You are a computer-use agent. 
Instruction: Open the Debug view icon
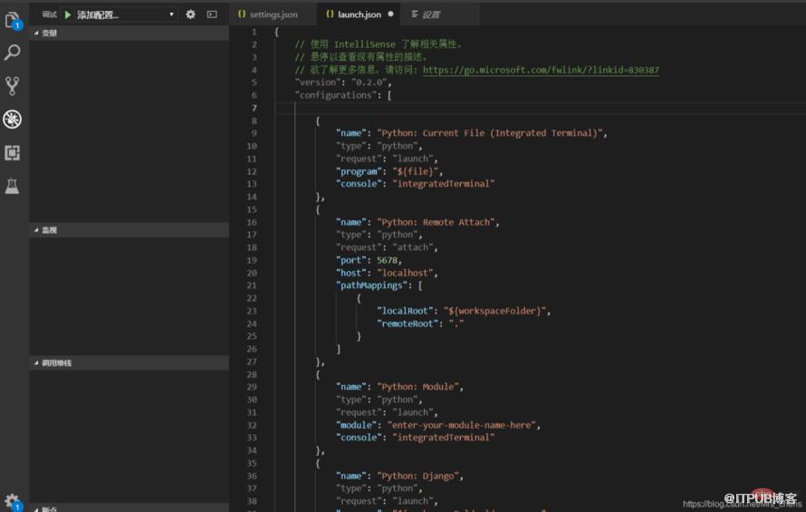click(13, 119)
